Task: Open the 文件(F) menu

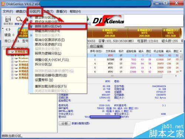Action: [x=8, y=11]
